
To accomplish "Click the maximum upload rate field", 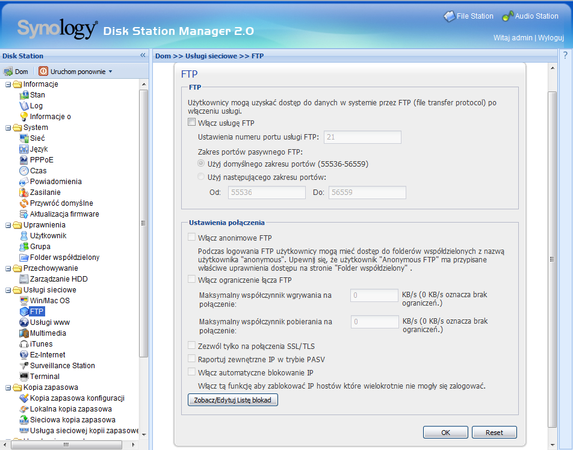I will point(374,295).
